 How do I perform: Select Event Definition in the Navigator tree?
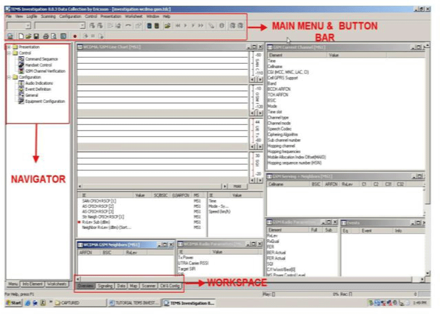[38, 89]
